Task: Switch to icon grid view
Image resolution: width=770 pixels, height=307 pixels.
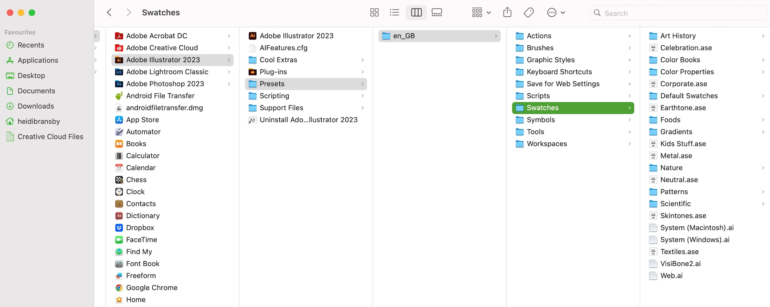Action: coord(374,13)
